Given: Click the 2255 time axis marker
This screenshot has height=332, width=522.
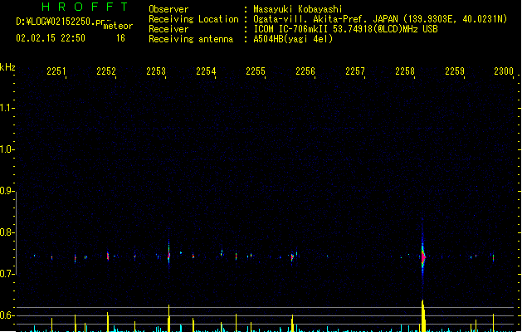Looking at the screenshot, I should pyautogui.click(x=256, y=71).
